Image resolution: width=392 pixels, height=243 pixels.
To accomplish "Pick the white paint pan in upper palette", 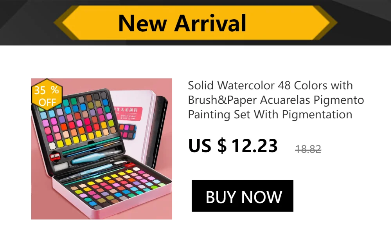I will point(52,146).
